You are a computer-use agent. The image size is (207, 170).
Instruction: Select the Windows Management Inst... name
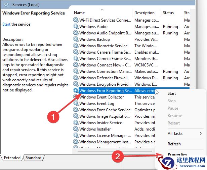[105, 142]
